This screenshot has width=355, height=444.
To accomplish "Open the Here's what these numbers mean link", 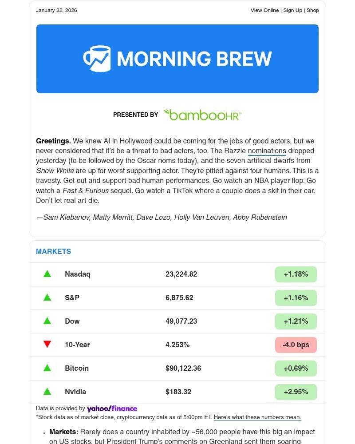I will [x=257, y=417].
